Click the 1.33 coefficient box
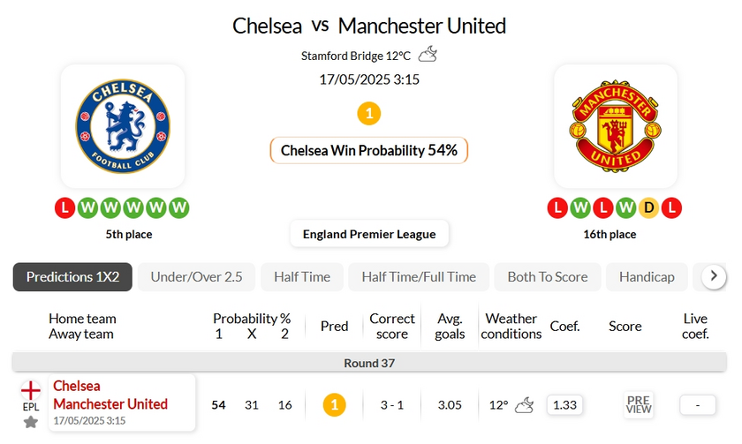This screenshot has height=444, width=742. 564,405
